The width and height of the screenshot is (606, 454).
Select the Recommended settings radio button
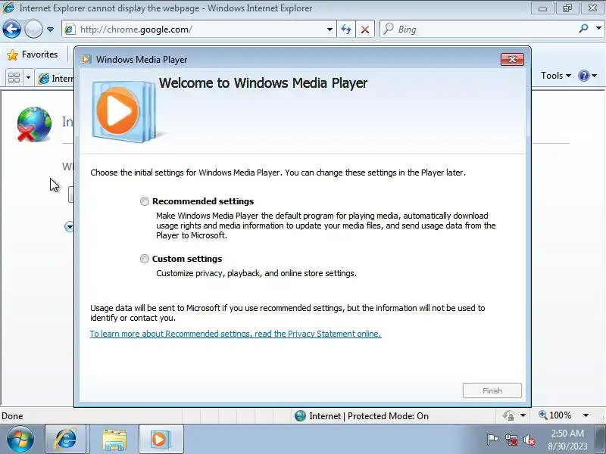click(x=145, y=201)
